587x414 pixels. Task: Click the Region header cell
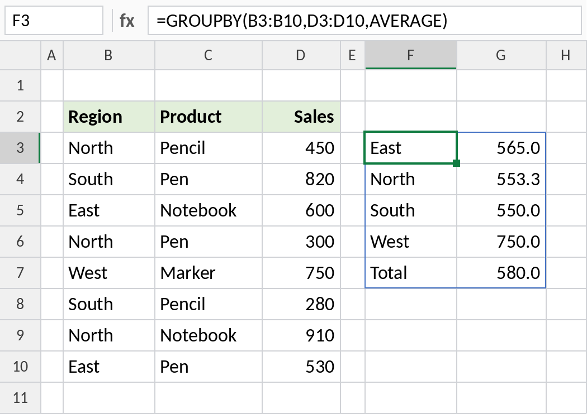pyautogui.click(x=109, y=117)
